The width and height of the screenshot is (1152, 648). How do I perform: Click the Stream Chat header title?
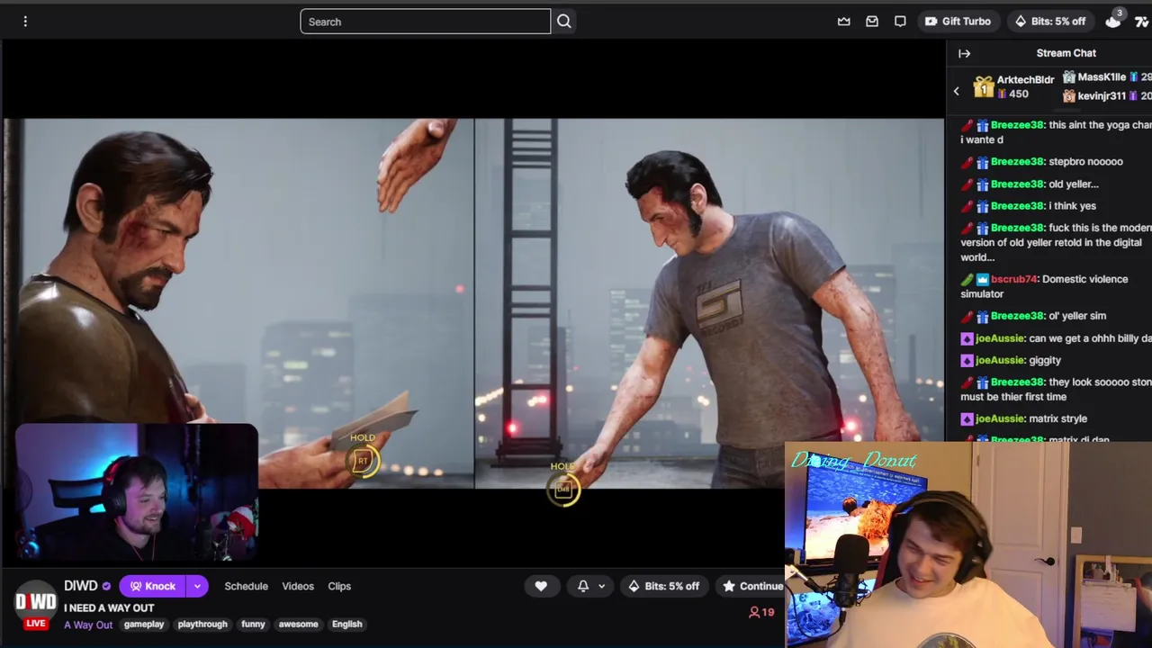click(1066, 53)
